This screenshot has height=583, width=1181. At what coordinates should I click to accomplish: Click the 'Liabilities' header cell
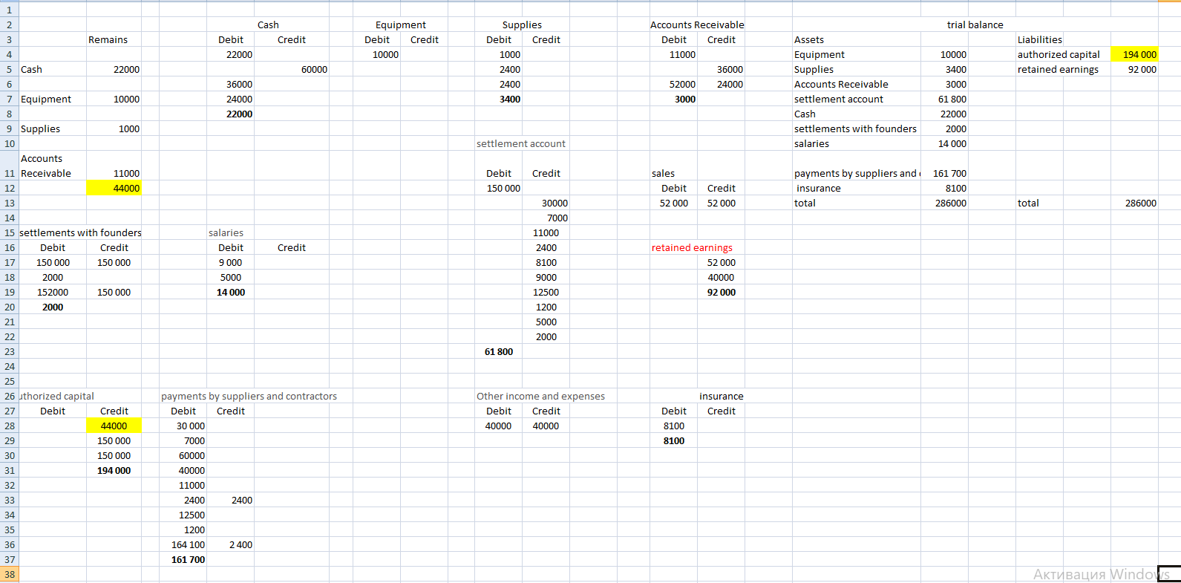[1039, 40]
